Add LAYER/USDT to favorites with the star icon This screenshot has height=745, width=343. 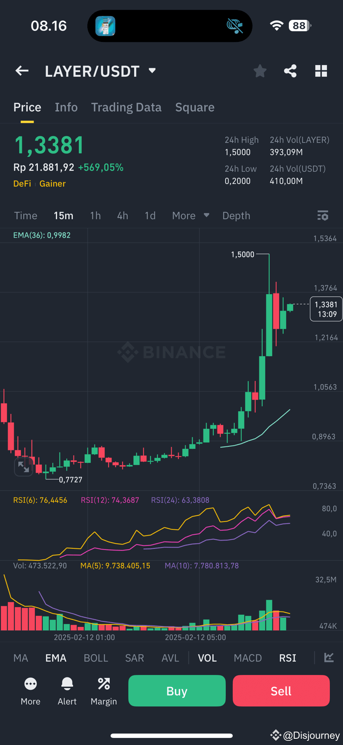coord(260,71)
